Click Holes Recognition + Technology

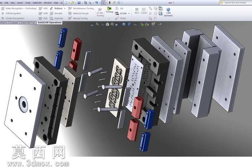(19, 8)
